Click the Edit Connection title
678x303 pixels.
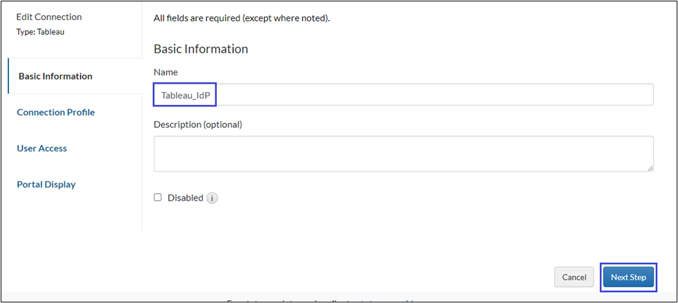(48, 17)
